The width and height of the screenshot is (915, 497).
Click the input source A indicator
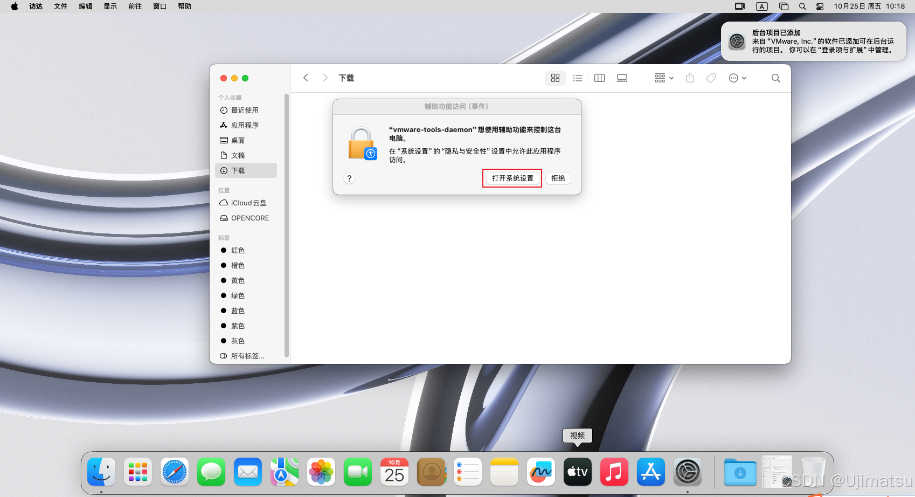click(x=761, y=6)
